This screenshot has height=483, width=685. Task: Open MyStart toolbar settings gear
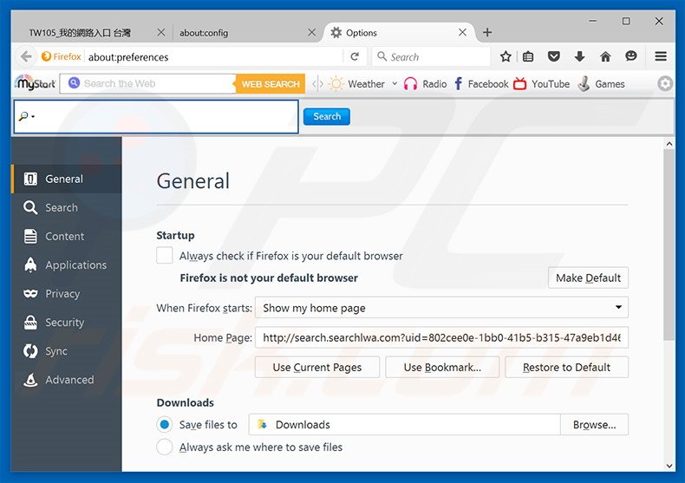(664, 83)
